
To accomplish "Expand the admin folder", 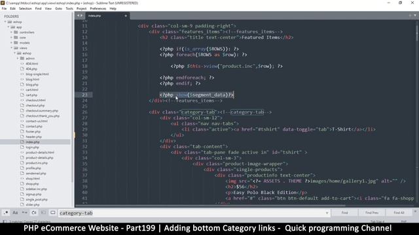I will (x=18, y=58).
